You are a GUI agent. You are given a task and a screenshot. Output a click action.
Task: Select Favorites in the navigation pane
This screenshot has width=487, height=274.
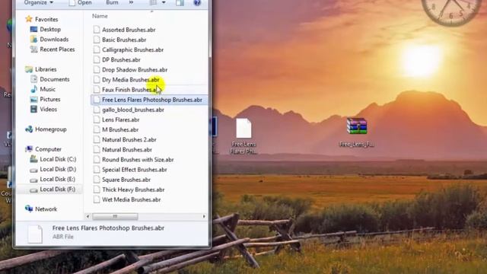coord(42,19)
